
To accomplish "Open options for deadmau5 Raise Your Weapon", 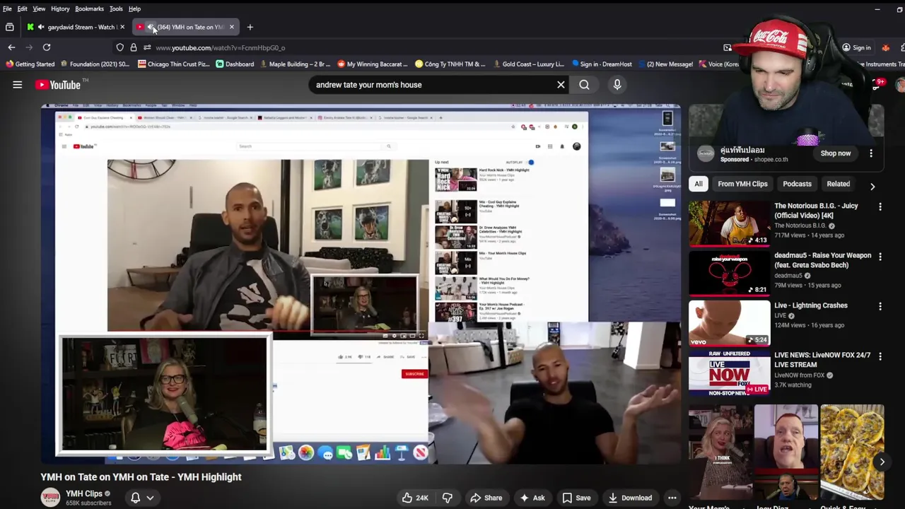I will 880,256.
